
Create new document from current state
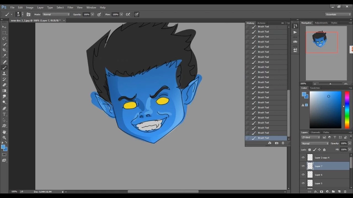(x=269, y=143)
